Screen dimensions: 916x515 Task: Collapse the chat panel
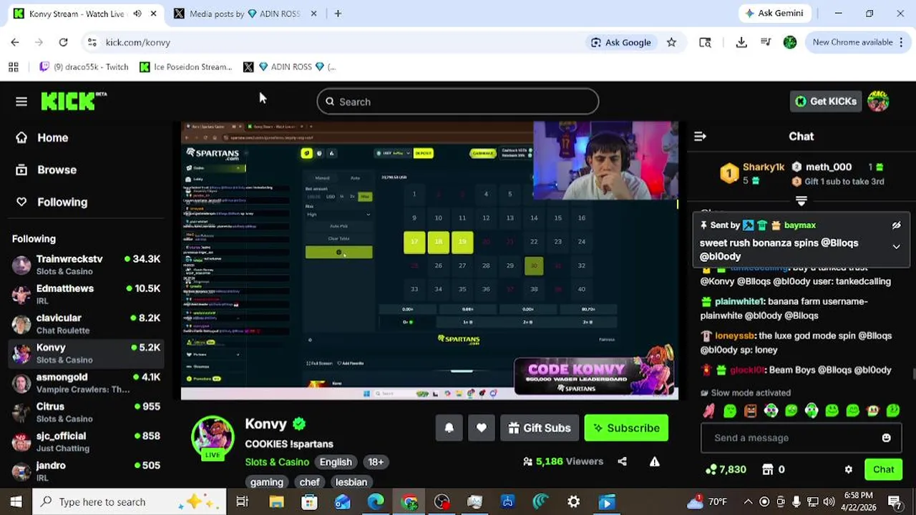click(700, 136)
